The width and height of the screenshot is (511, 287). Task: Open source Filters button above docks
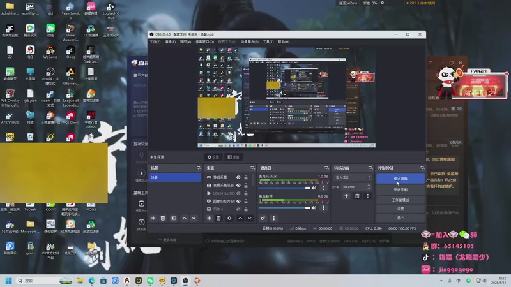233,157
